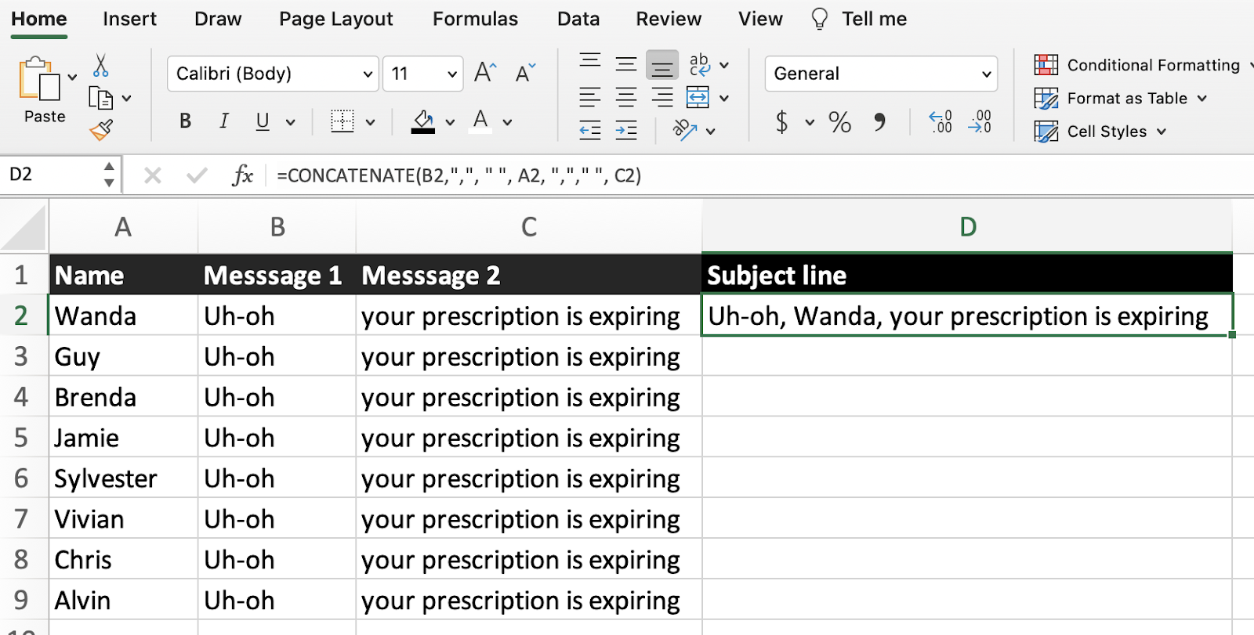Increase font size with the larger A icon
The image size is (1254, 635).
pos(485,74)
